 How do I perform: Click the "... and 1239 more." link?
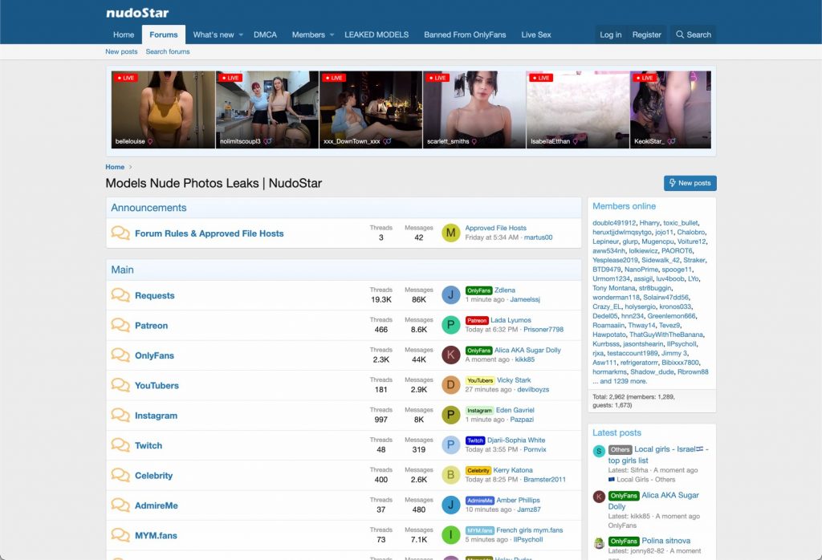(620, 381)
